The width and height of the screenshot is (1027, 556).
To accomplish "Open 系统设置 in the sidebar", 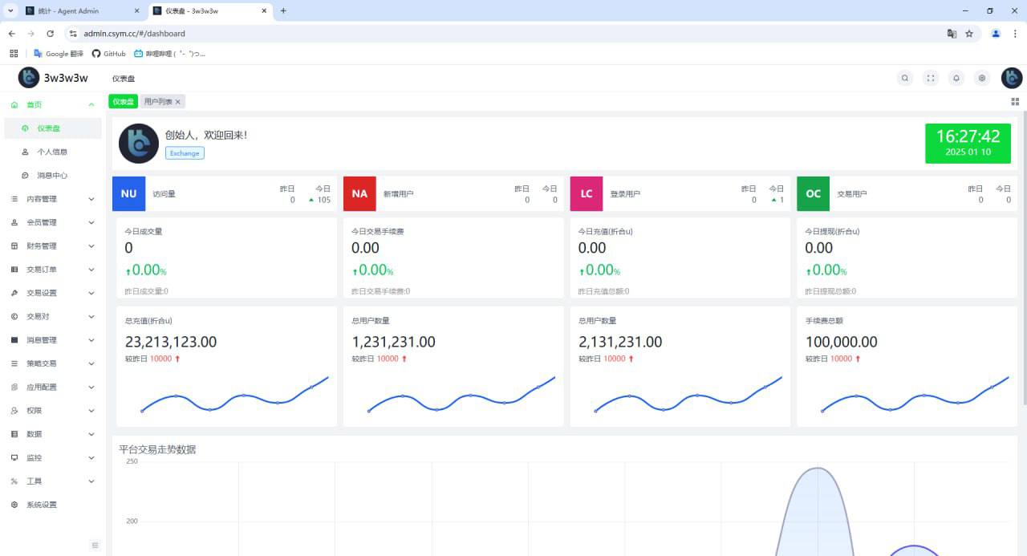I will point(42,505).
